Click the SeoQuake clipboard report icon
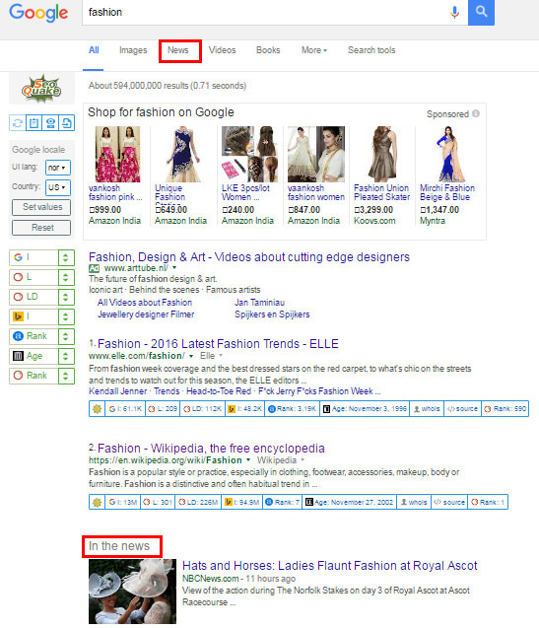Image resolution: width=539 pixels, height=628 pixels. (x=34, y=123)
